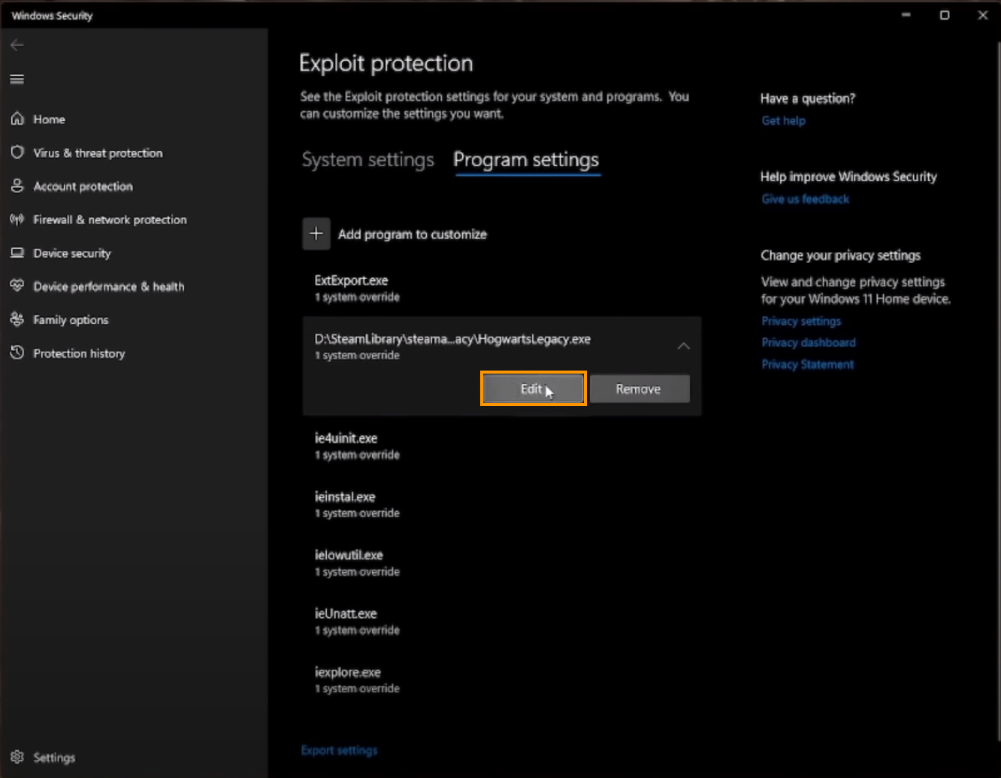Close the Windows Security window
The height and width of the screenshot is (778, 1001).
coord(982,15)
